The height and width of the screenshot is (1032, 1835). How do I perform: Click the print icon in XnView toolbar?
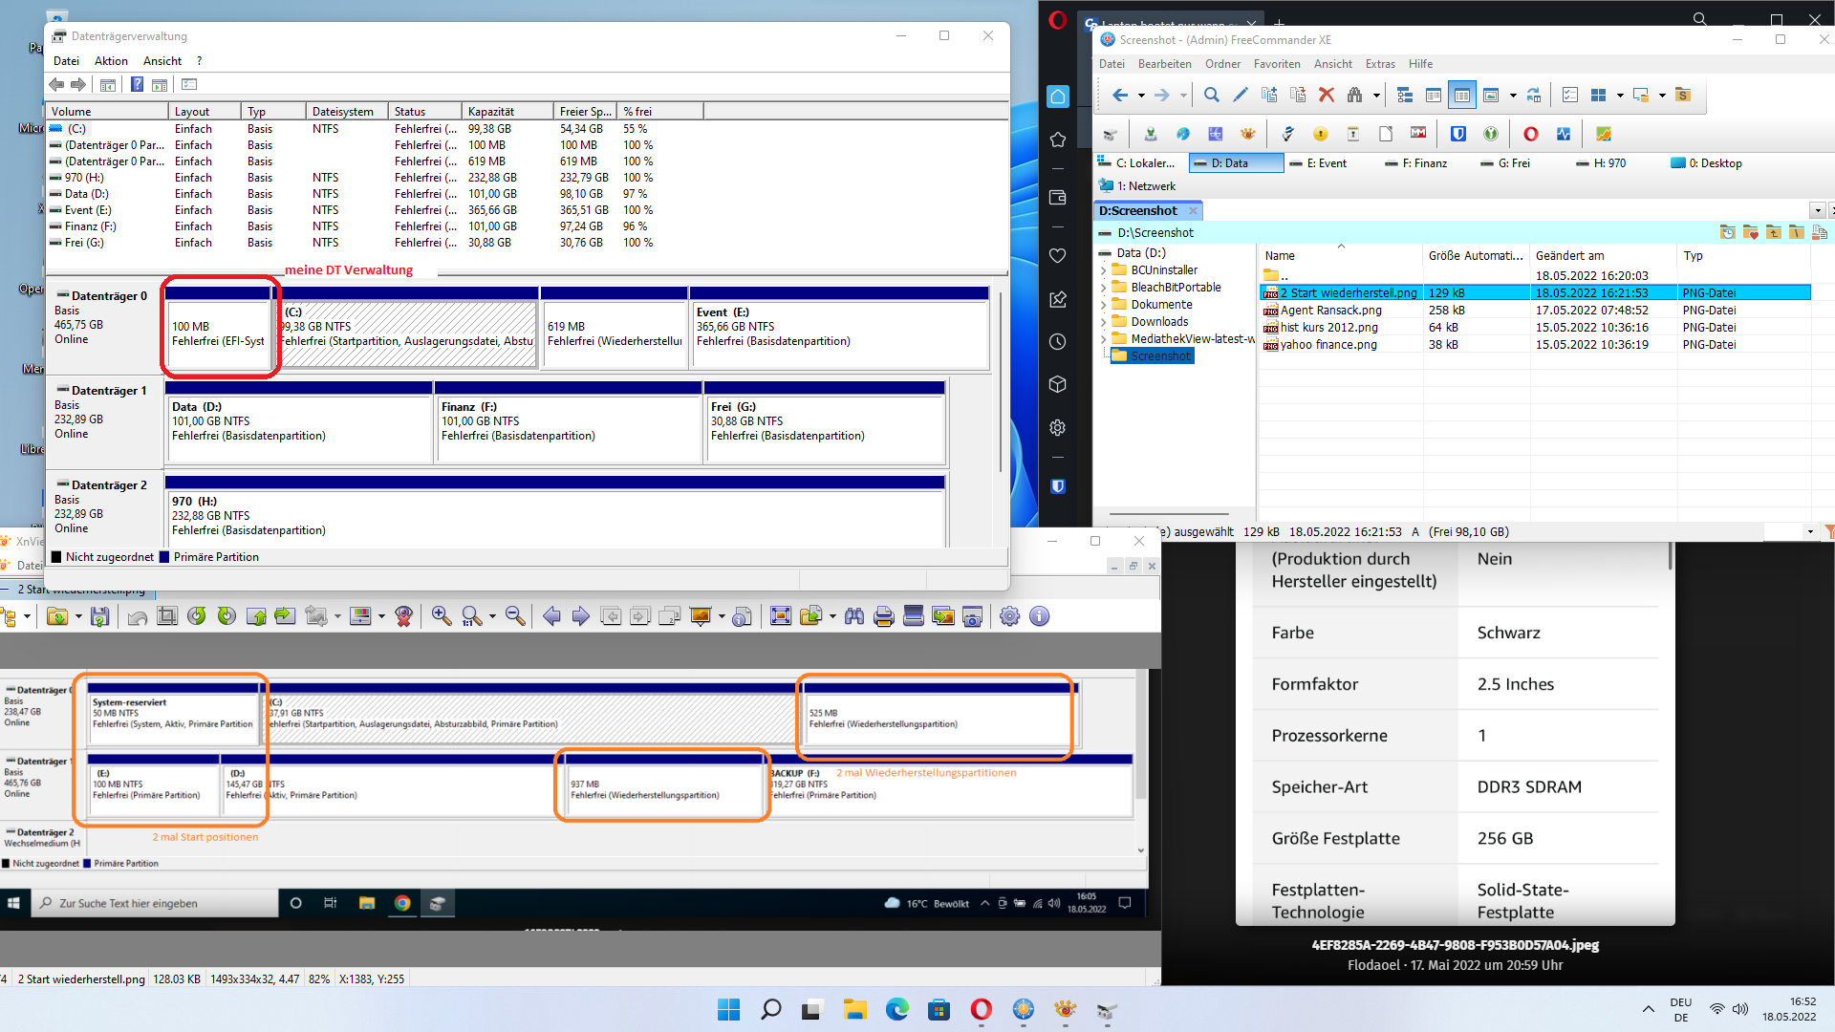[x=883, y=616]
